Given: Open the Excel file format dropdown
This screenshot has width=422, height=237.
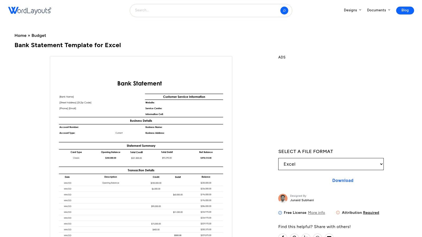Looking at the screenshot, I should pos(331,164).
